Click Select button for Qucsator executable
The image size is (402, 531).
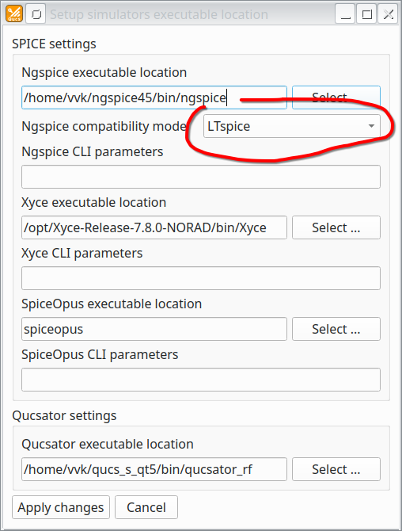click(336, 469)
